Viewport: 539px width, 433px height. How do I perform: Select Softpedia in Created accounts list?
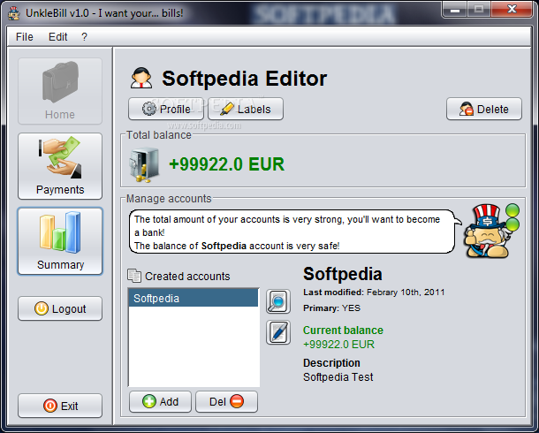click(194, 298)
